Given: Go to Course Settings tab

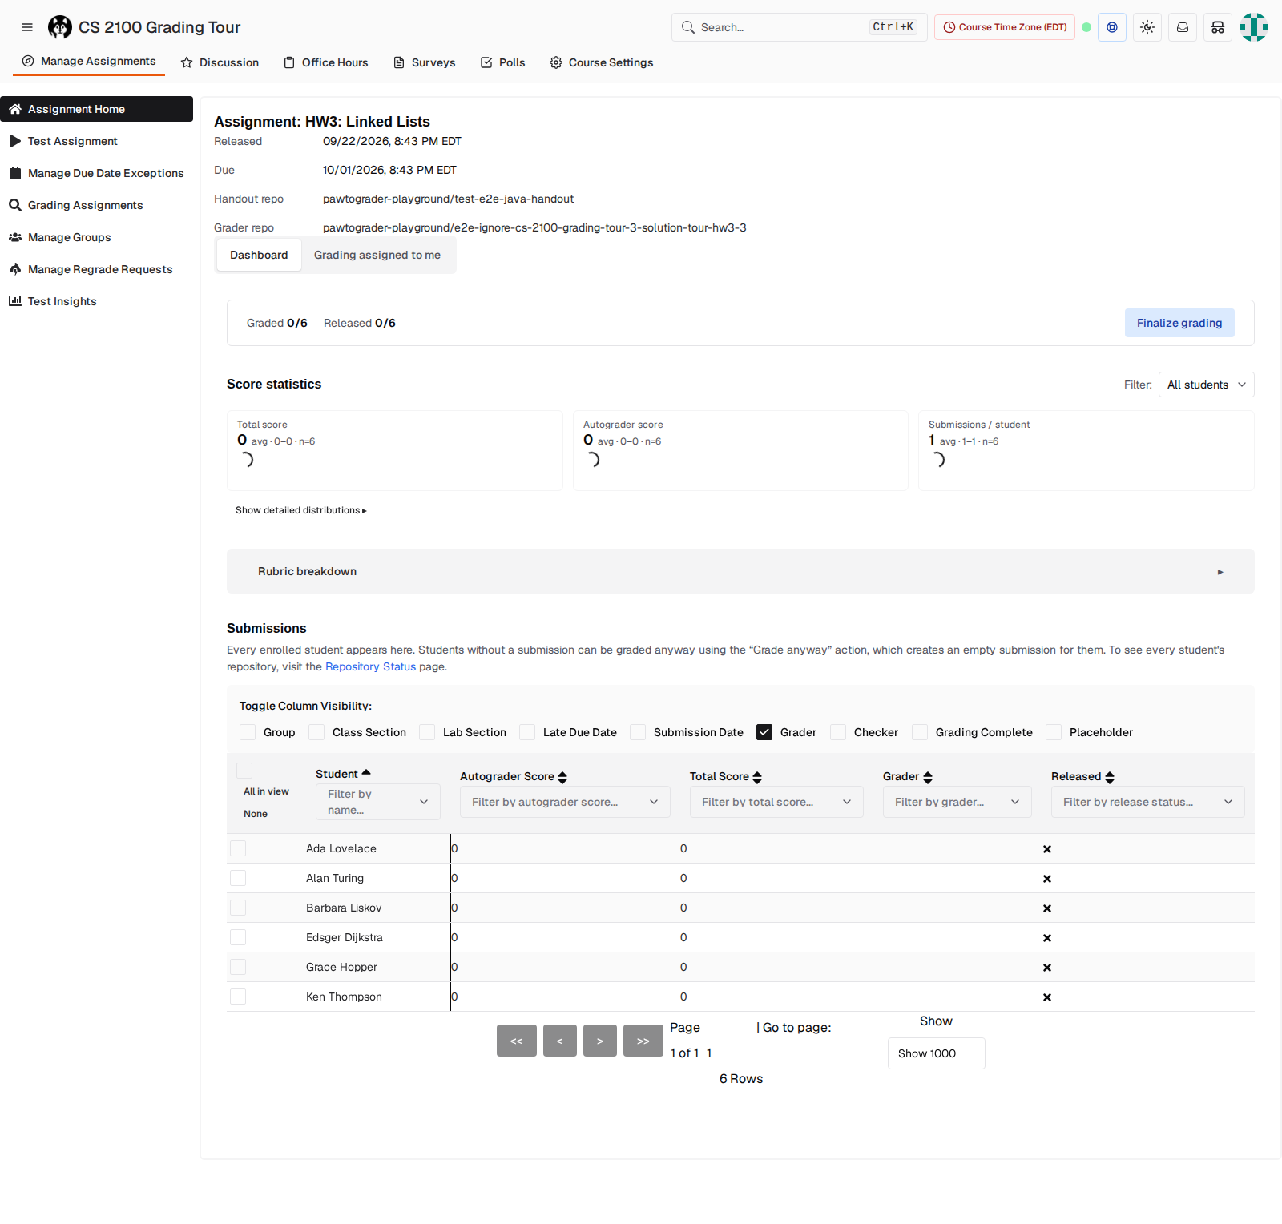Looking at the screenshot, I should point(602,62).
